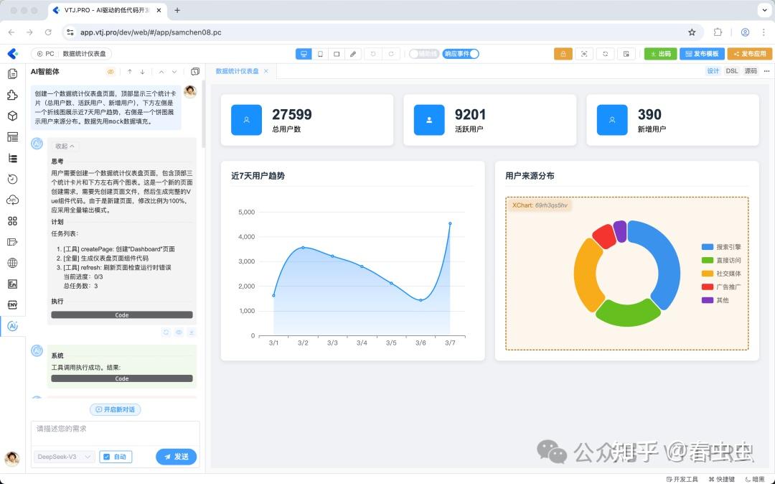Viewport: 775px width, 484px height.
Task: Click the down arrow in AI panel header
Action: [142, 72]
